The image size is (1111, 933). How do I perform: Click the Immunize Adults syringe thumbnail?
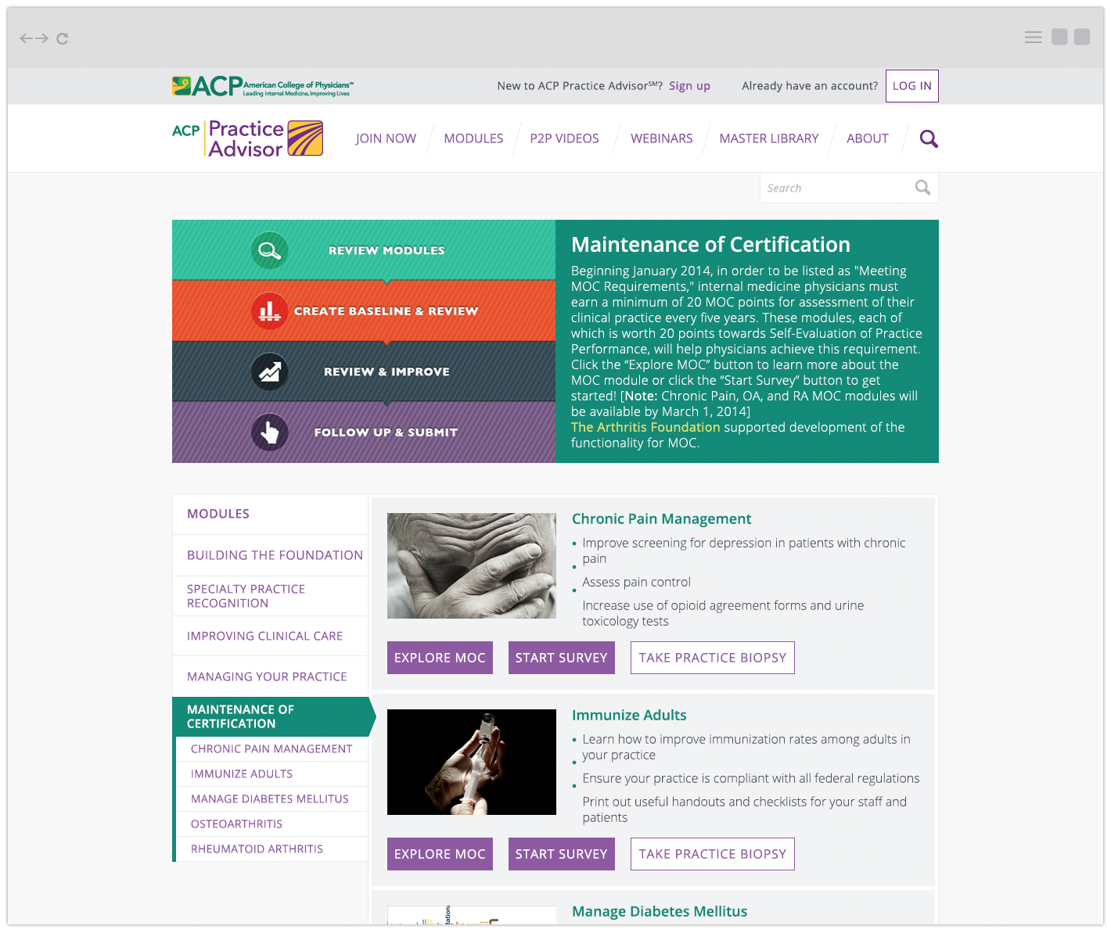click(472, 762)
